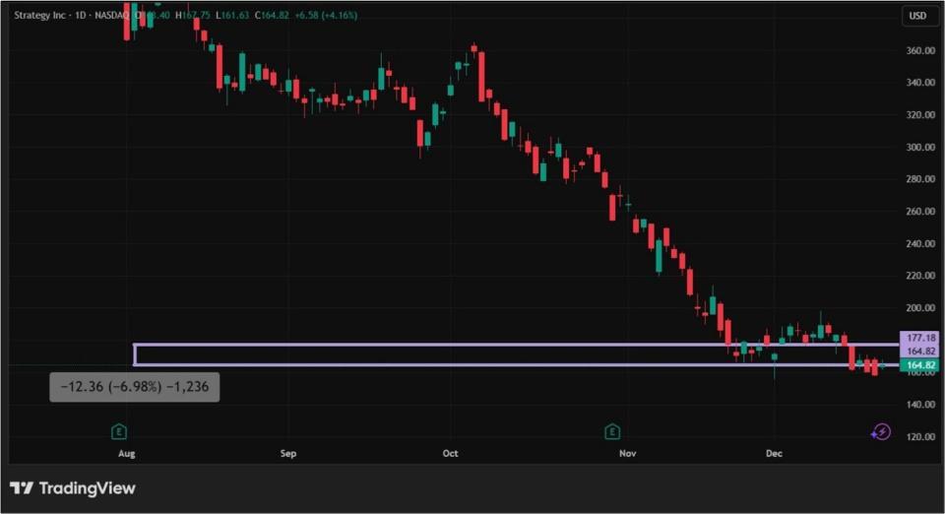Click the earnings marker near November
The image size is (945, 514).
pos(612,431)
